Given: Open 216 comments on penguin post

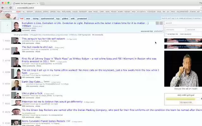Looking at the screenshot, I should point(28,43).
